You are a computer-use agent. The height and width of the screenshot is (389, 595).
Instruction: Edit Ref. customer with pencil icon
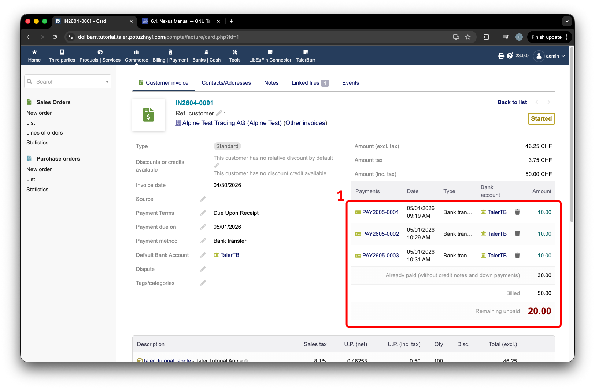pyautogui.click(x=219, y=113)
